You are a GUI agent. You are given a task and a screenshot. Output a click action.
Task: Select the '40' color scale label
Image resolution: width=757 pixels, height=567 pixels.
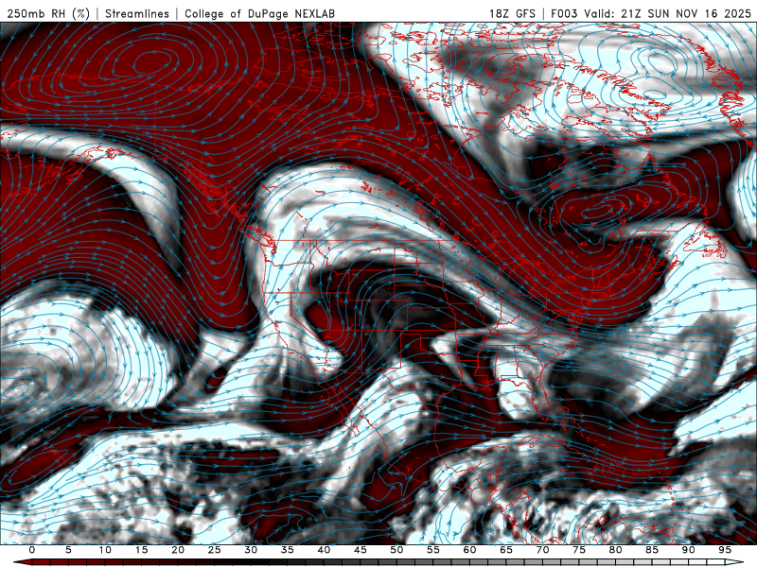[324, 550]
